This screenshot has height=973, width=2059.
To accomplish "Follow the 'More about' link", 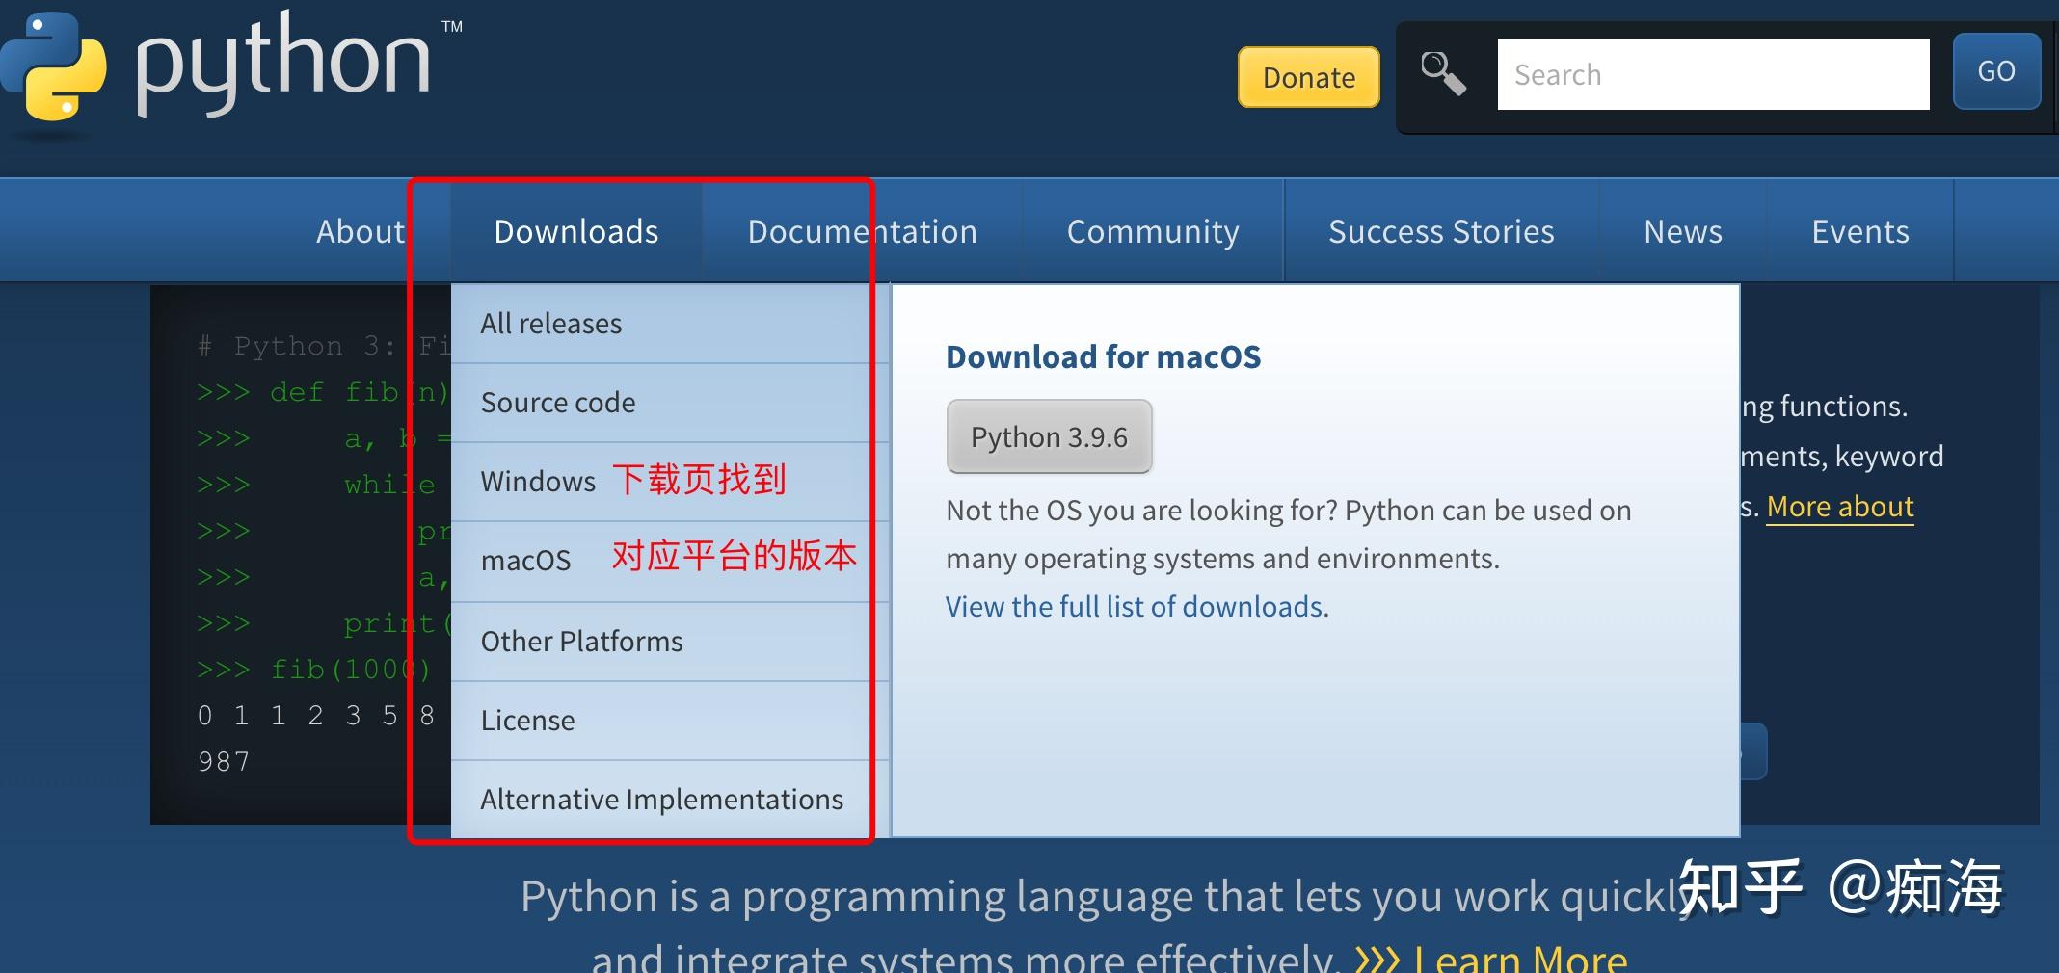I will (1840, 507).
